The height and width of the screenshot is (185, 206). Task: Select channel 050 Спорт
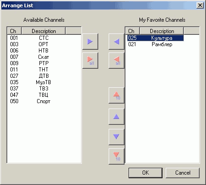[x=37, y=101]
